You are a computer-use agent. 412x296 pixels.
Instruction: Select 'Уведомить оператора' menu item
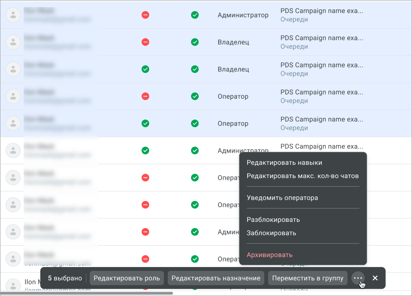(282, 198)
